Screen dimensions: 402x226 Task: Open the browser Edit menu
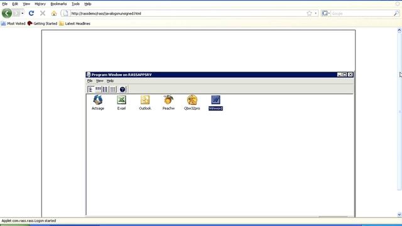pos(15,4)
